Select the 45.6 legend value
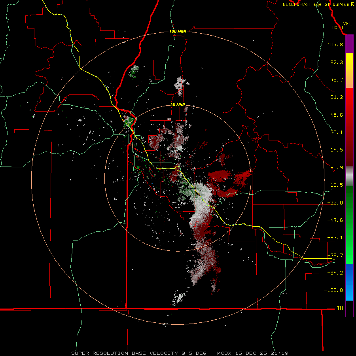The height and width of the screenshot is (356, 356). click(337, 115)
